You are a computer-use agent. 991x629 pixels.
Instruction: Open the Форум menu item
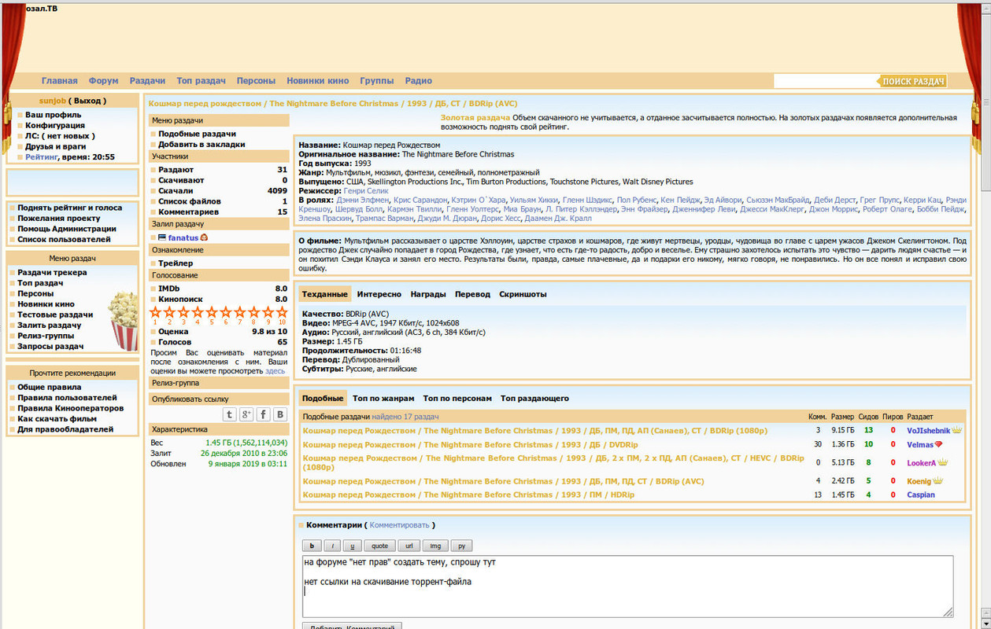click(x=104, y=81)
